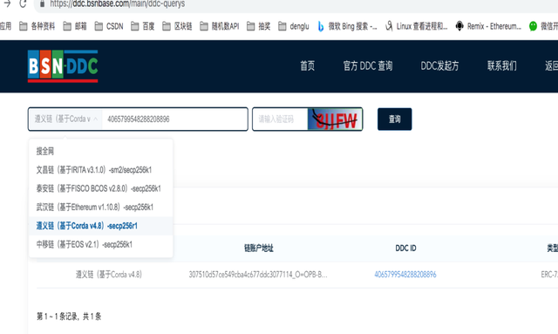Open the 百度 bookmark folder

tap(142, 26)
